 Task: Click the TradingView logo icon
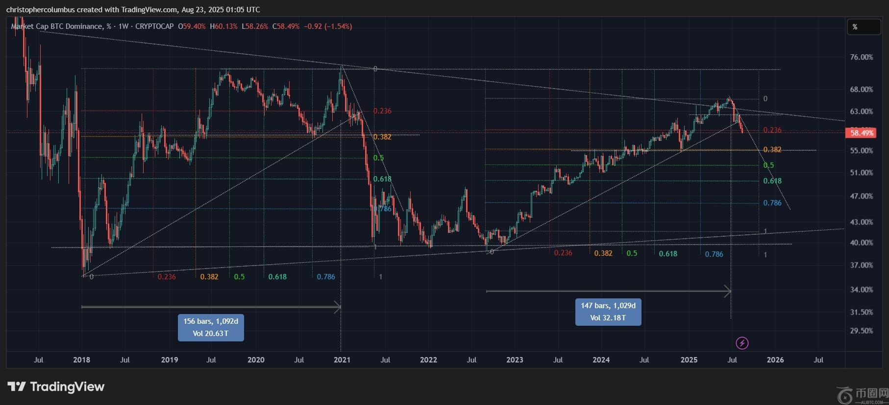coord(16,387)
